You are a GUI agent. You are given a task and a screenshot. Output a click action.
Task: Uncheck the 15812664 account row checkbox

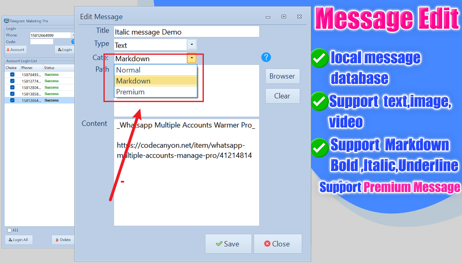[13, 100]
